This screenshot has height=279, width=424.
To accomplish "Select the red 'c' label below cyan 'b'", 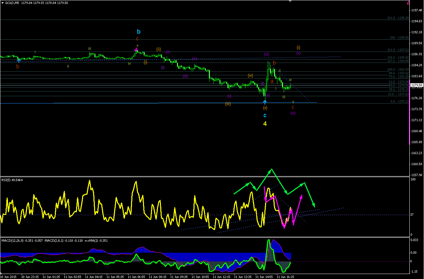I will [x=137, y=39].
